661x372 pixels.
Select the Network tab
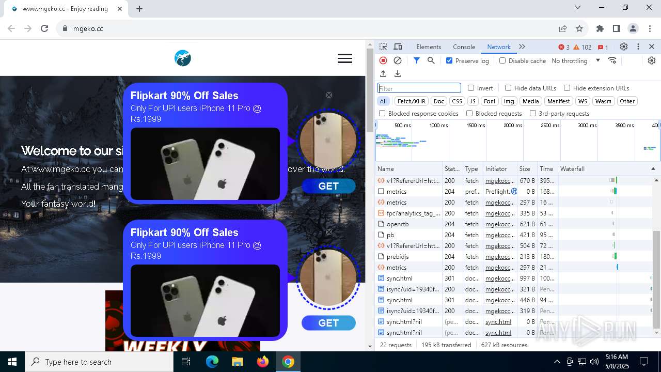point(499,47)
